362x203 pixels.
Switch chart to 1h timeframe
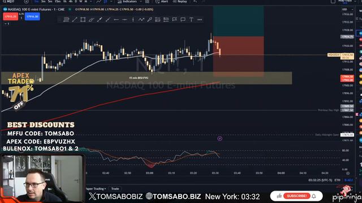point(65,1)
